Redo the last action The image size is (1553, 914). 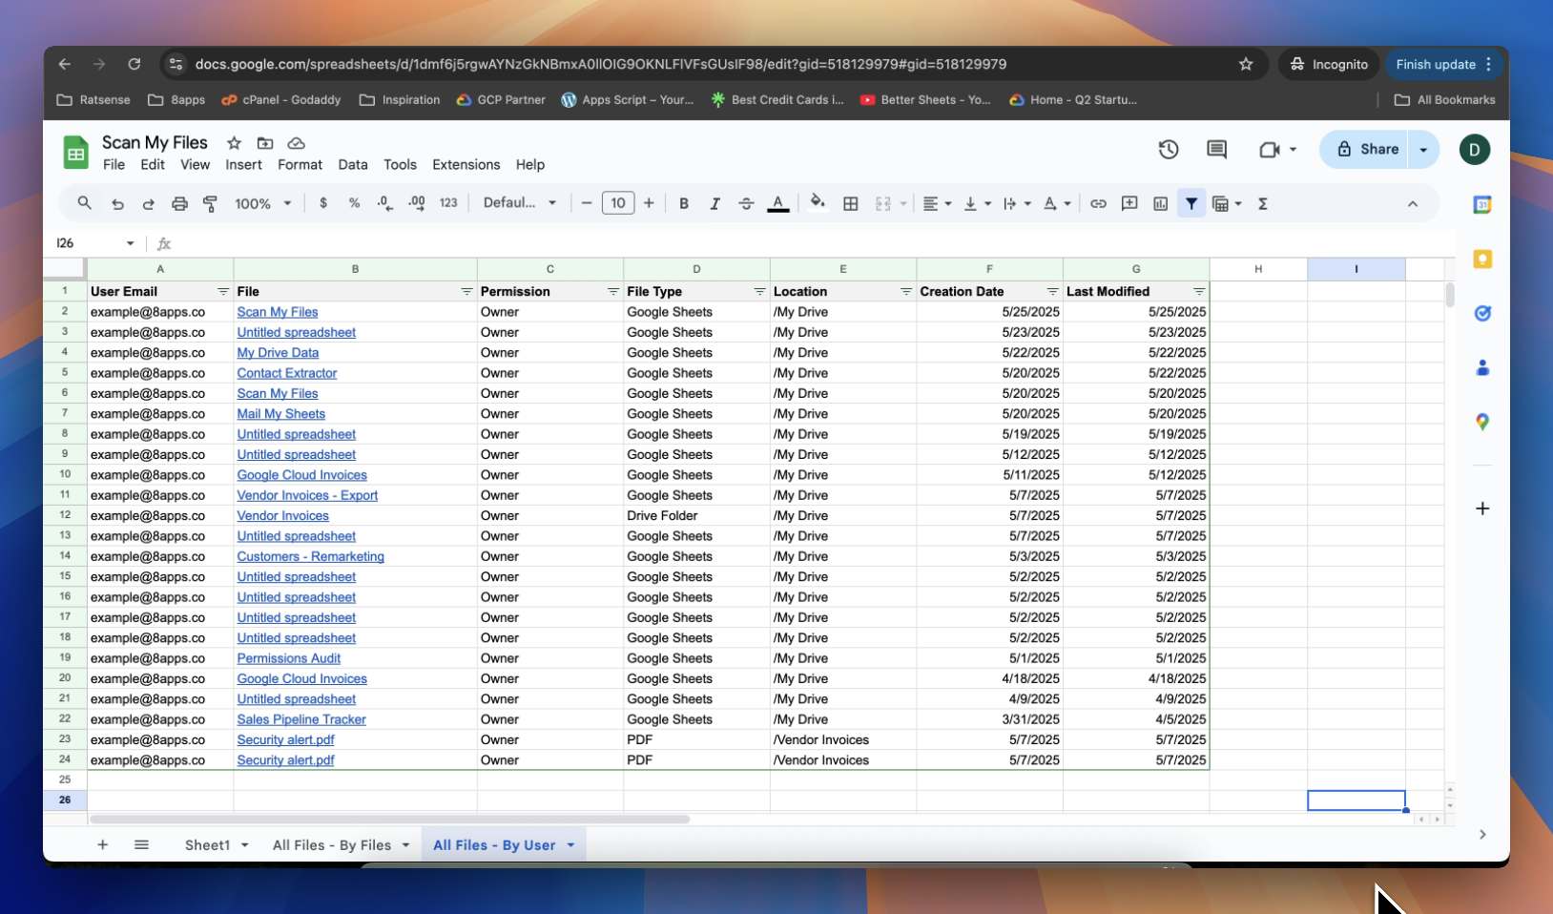(149, 203)
